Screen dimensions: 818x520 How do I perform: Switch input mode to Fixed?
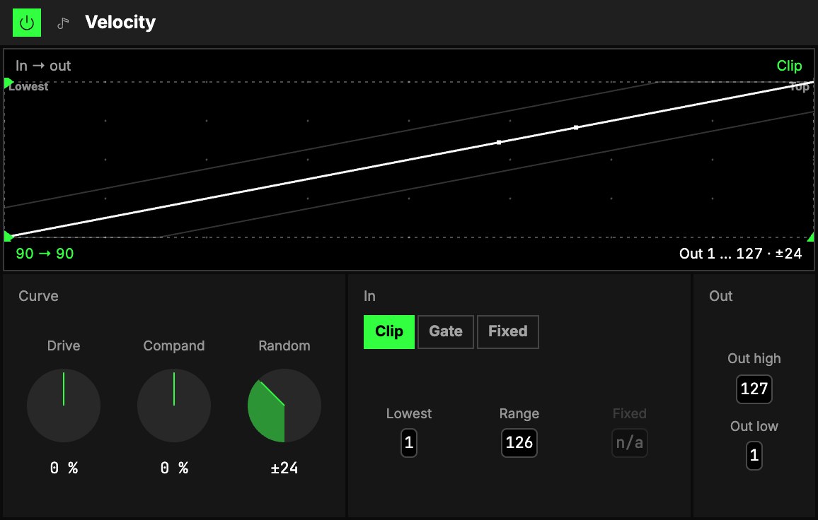pos(507,331)
